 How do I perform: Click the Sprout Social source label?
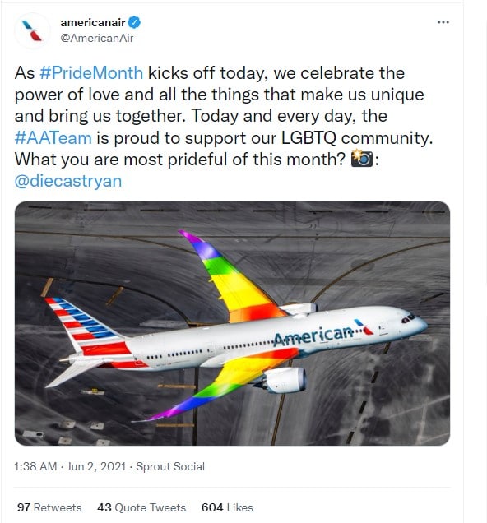(x=170, y=466)
